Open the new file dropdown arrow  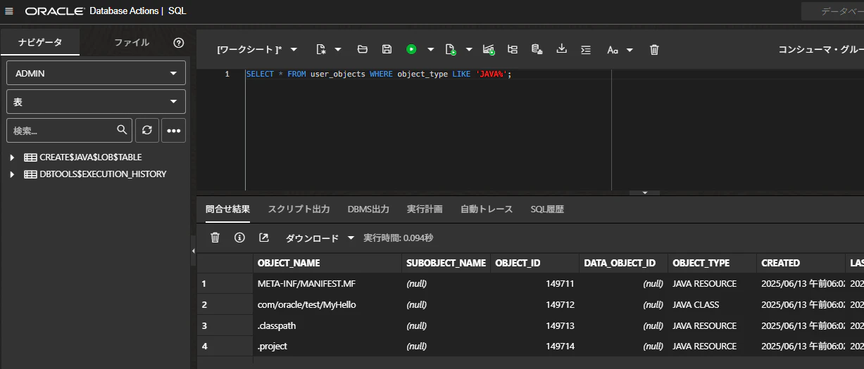[338, 49]
